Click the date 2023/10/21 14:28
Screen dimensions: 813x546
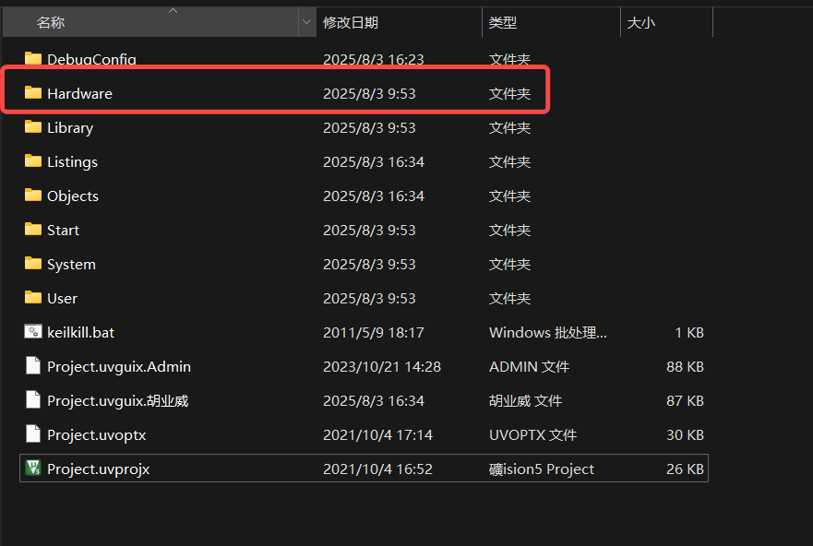382,367
